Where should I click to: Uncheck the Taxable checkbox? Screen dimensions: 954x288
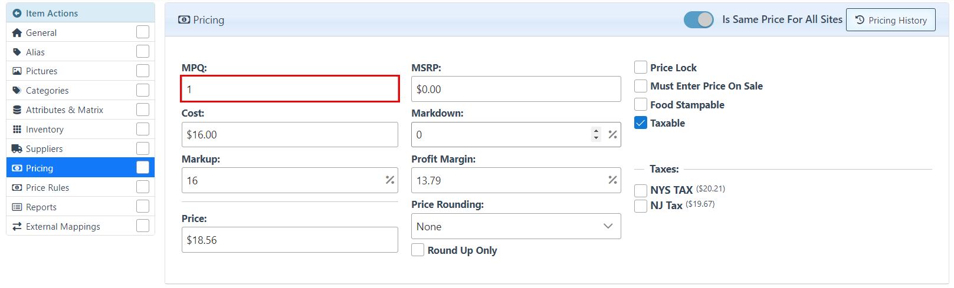pos(641,123)
